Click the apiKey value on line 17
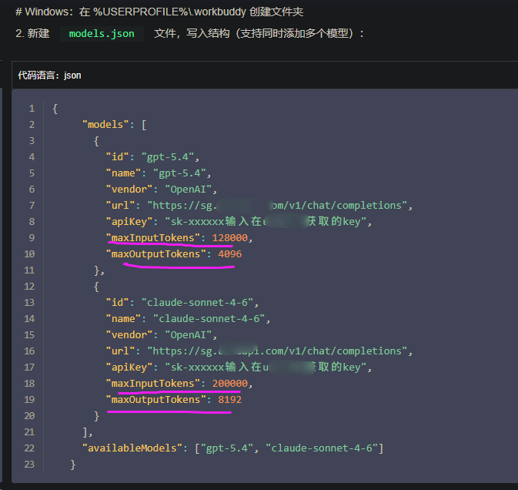Screen dimensions: 518x490 [x=266, y=367]
